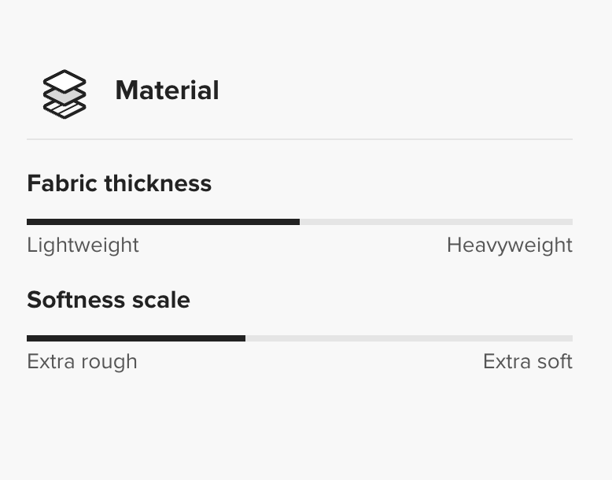The height and width of the screenshot is (480, 612).
Task: Click the Fabric thickness label
Action: (119, 183)
